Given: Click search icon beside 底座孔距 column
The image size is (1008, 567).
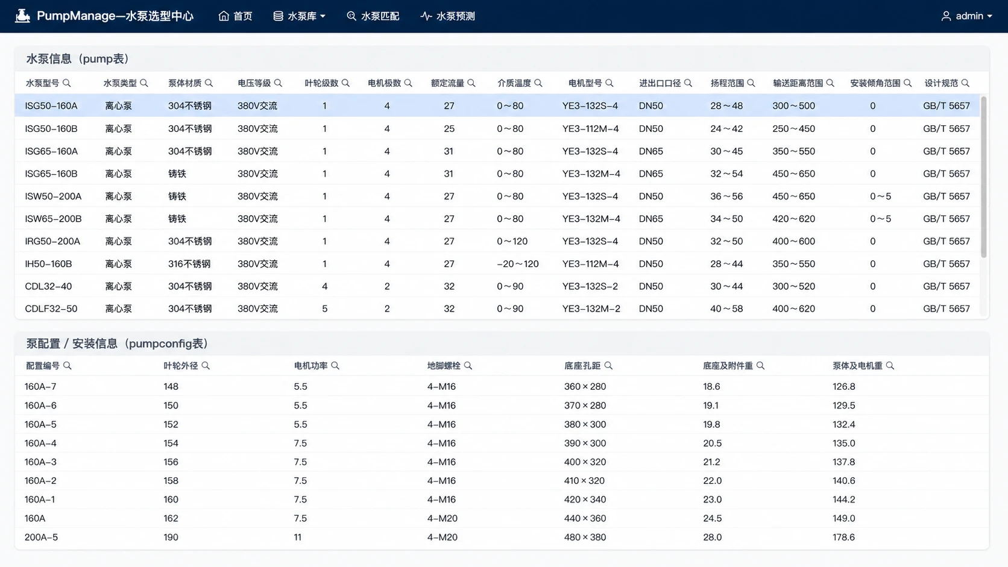Looking at the screenshot, I should (609, 366).
